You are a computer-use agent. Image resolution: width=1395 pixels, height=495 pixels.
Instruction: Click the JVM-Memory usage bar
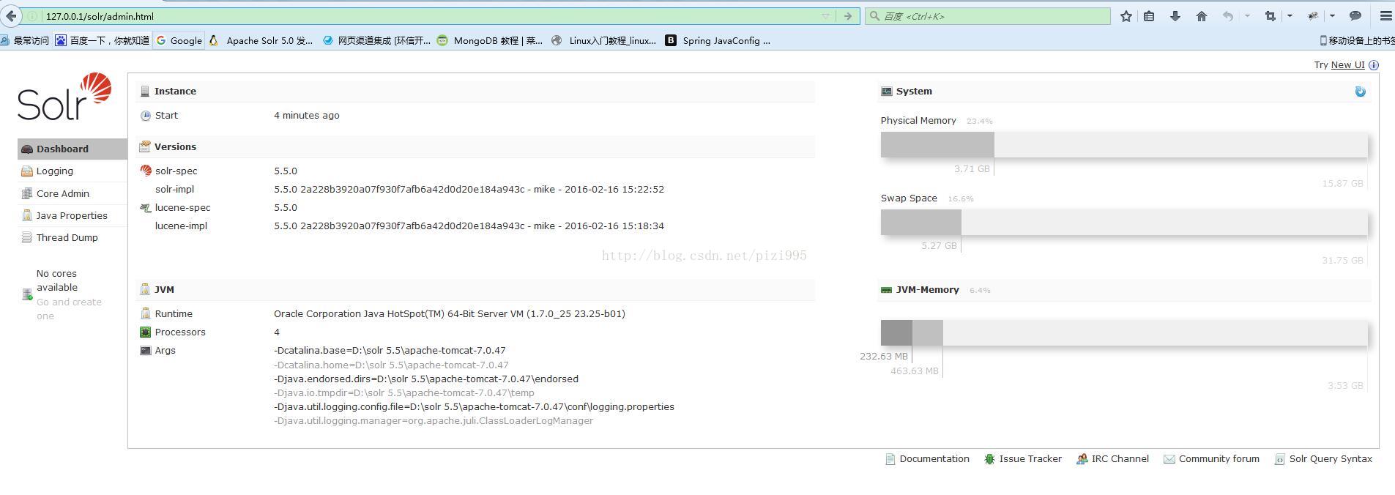[x=1124, y=332]
